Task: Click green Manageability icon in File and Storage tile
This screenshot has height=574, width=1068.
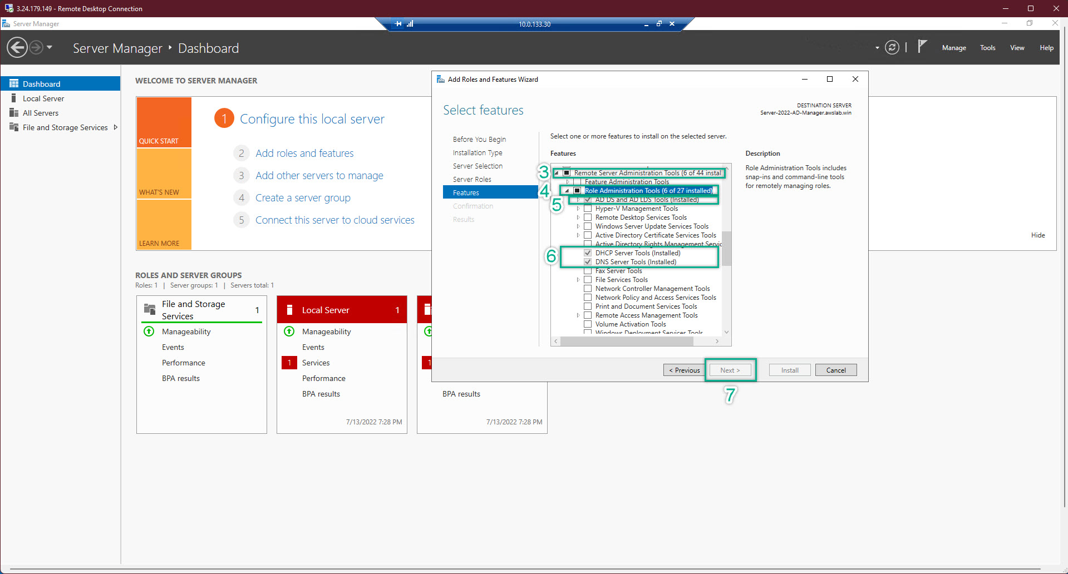Action: pos(149,331)
